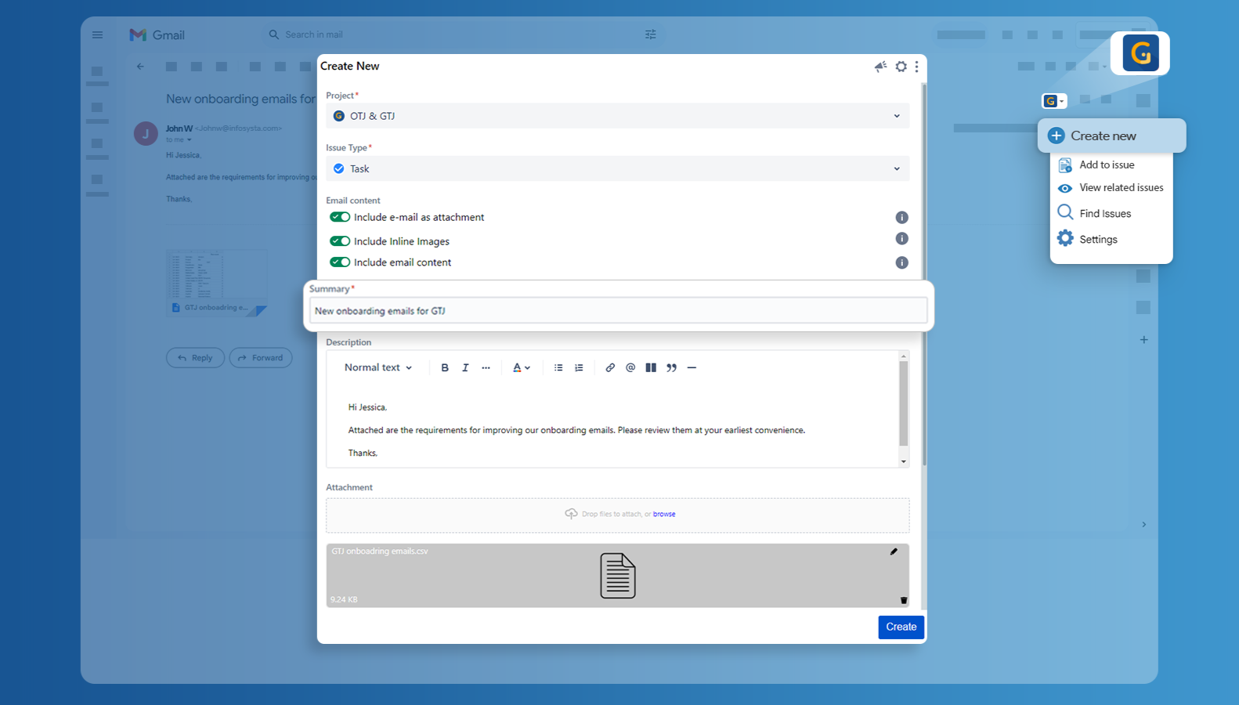
Task: Click the Bold formatting icon
Action: (445, 367)
